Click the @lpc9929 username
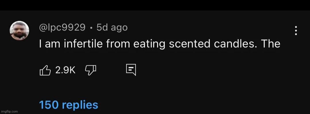Screen dimensions: 310x114 [62, 27]
